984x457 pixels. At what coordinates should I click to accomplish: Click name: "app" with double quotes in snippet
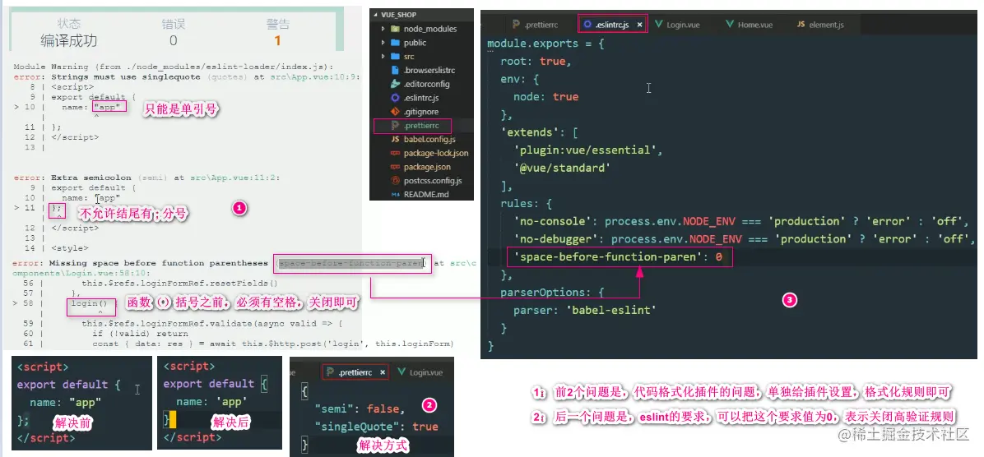coord(65,403)
